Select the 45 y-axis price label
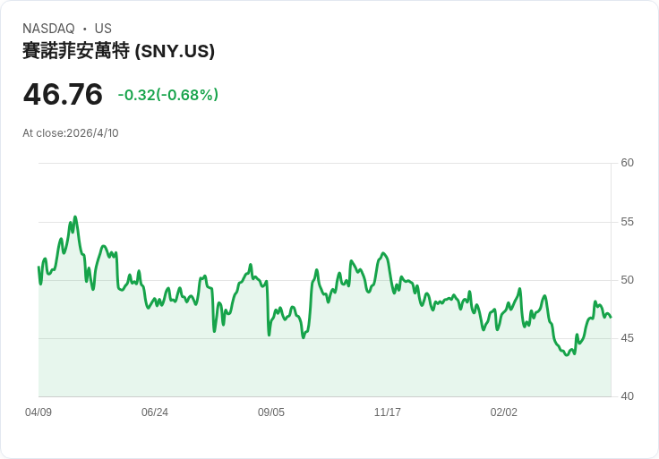Viewport: 659px width, 459px height. click(x=627, y=338)
